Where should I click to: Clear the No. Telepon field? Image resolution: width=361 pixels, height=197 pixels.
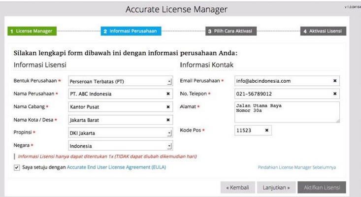coord(335,94)
